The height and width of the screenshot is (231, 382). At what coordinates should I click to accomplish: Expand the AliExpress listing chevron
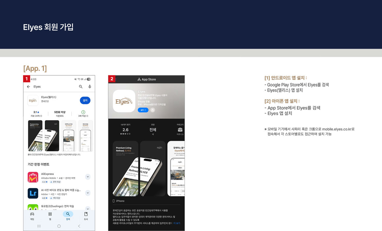tap(88, 177)
